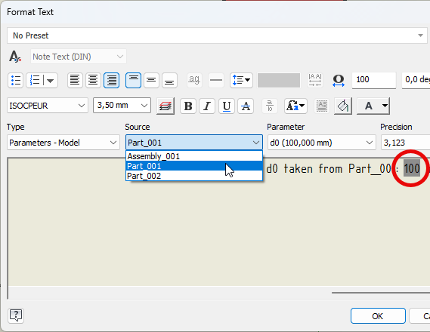Viewport: 430px width, 332px height.
Task: Click the grayed text case 'ag' icon
Action: 194,80
